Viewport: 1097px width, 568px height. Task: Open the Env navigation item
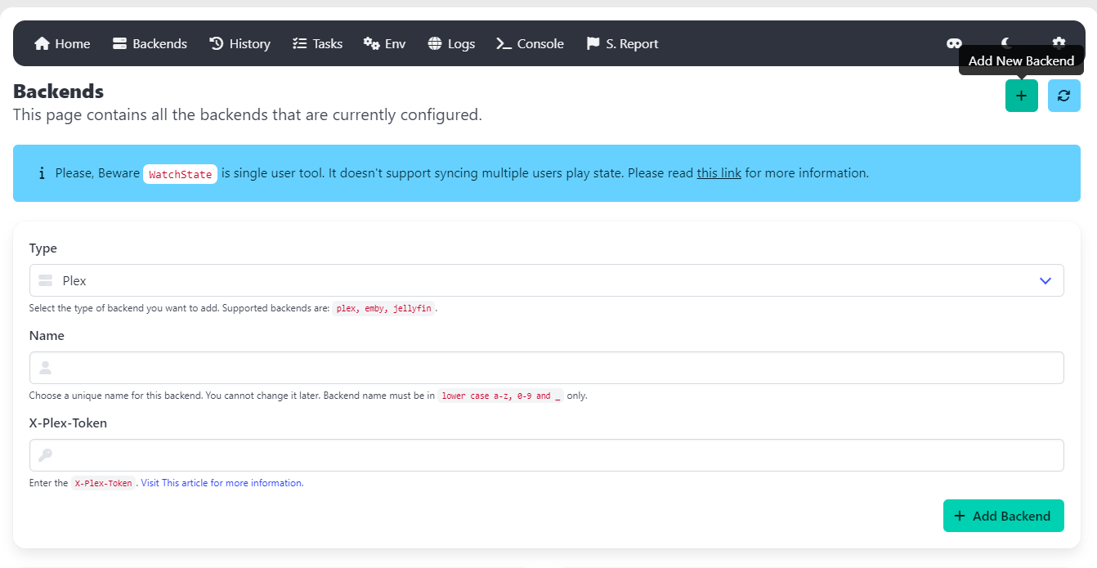coord(384,43)
